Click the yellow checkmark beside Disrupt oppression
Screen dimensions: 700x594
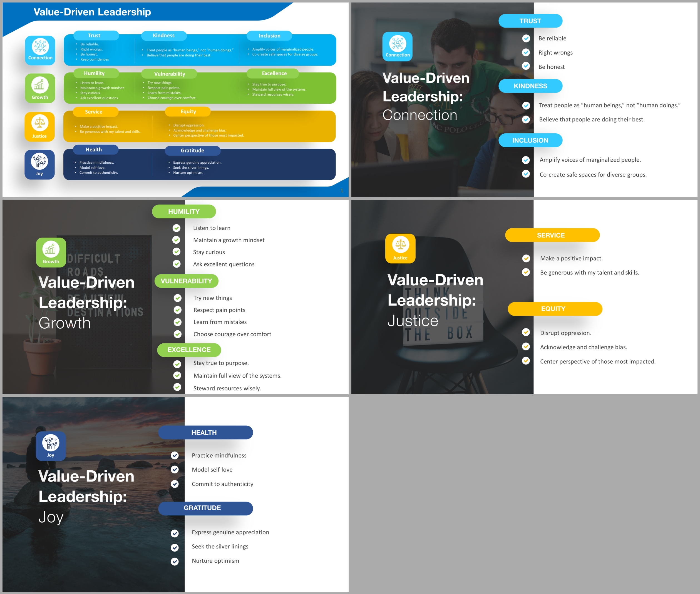point(526,332)
